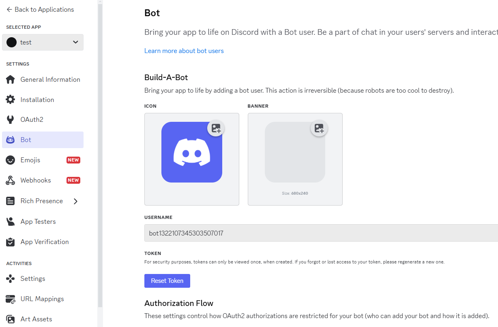Go to the OAuth2 page
Screen dimensions: 498x327
pos(43,120)
